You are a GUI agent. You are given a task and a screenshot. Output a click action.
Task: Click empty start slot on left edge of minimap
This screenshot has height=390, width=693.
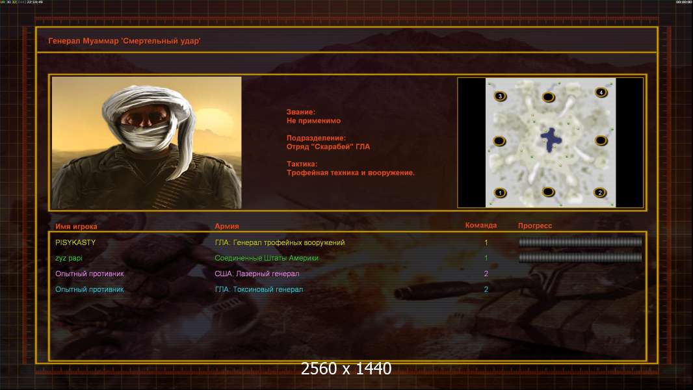pyautogui.click(x=499, y=141)
